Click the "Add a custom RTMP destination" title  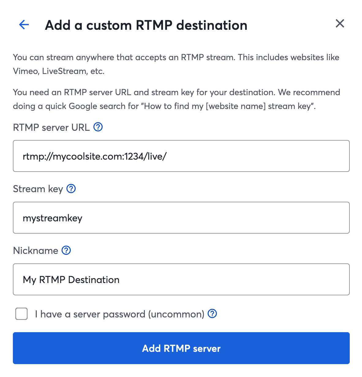tap(146, 25)
